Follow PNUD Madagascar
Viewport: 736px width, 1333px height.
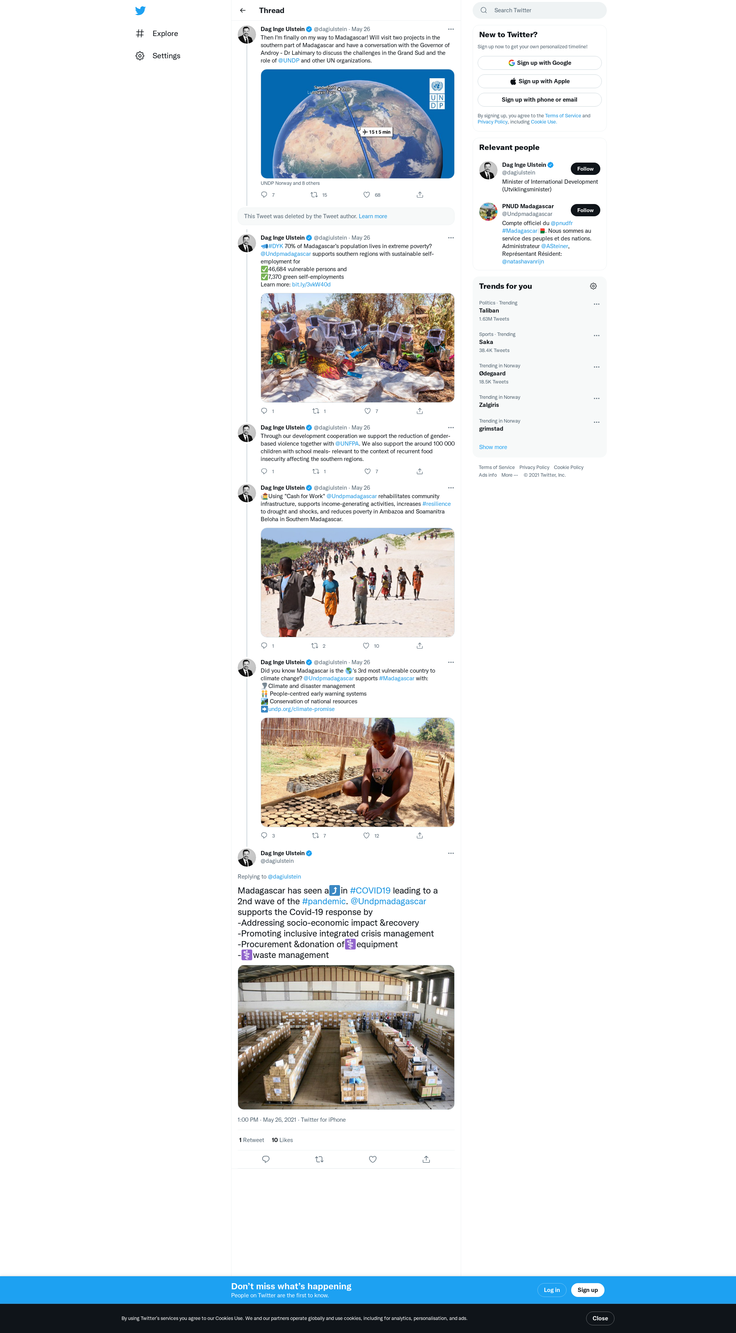click(x=585, y=210)
